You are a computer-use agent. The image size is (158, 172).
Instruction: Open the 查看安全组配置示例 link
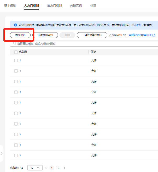[140, 35]
